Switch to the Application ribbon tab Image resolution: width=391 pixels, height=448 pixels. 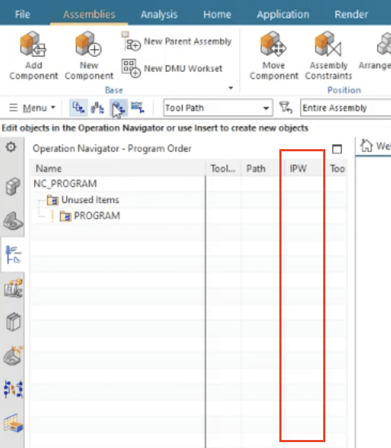pyautogui.click(x=283, y=14)
